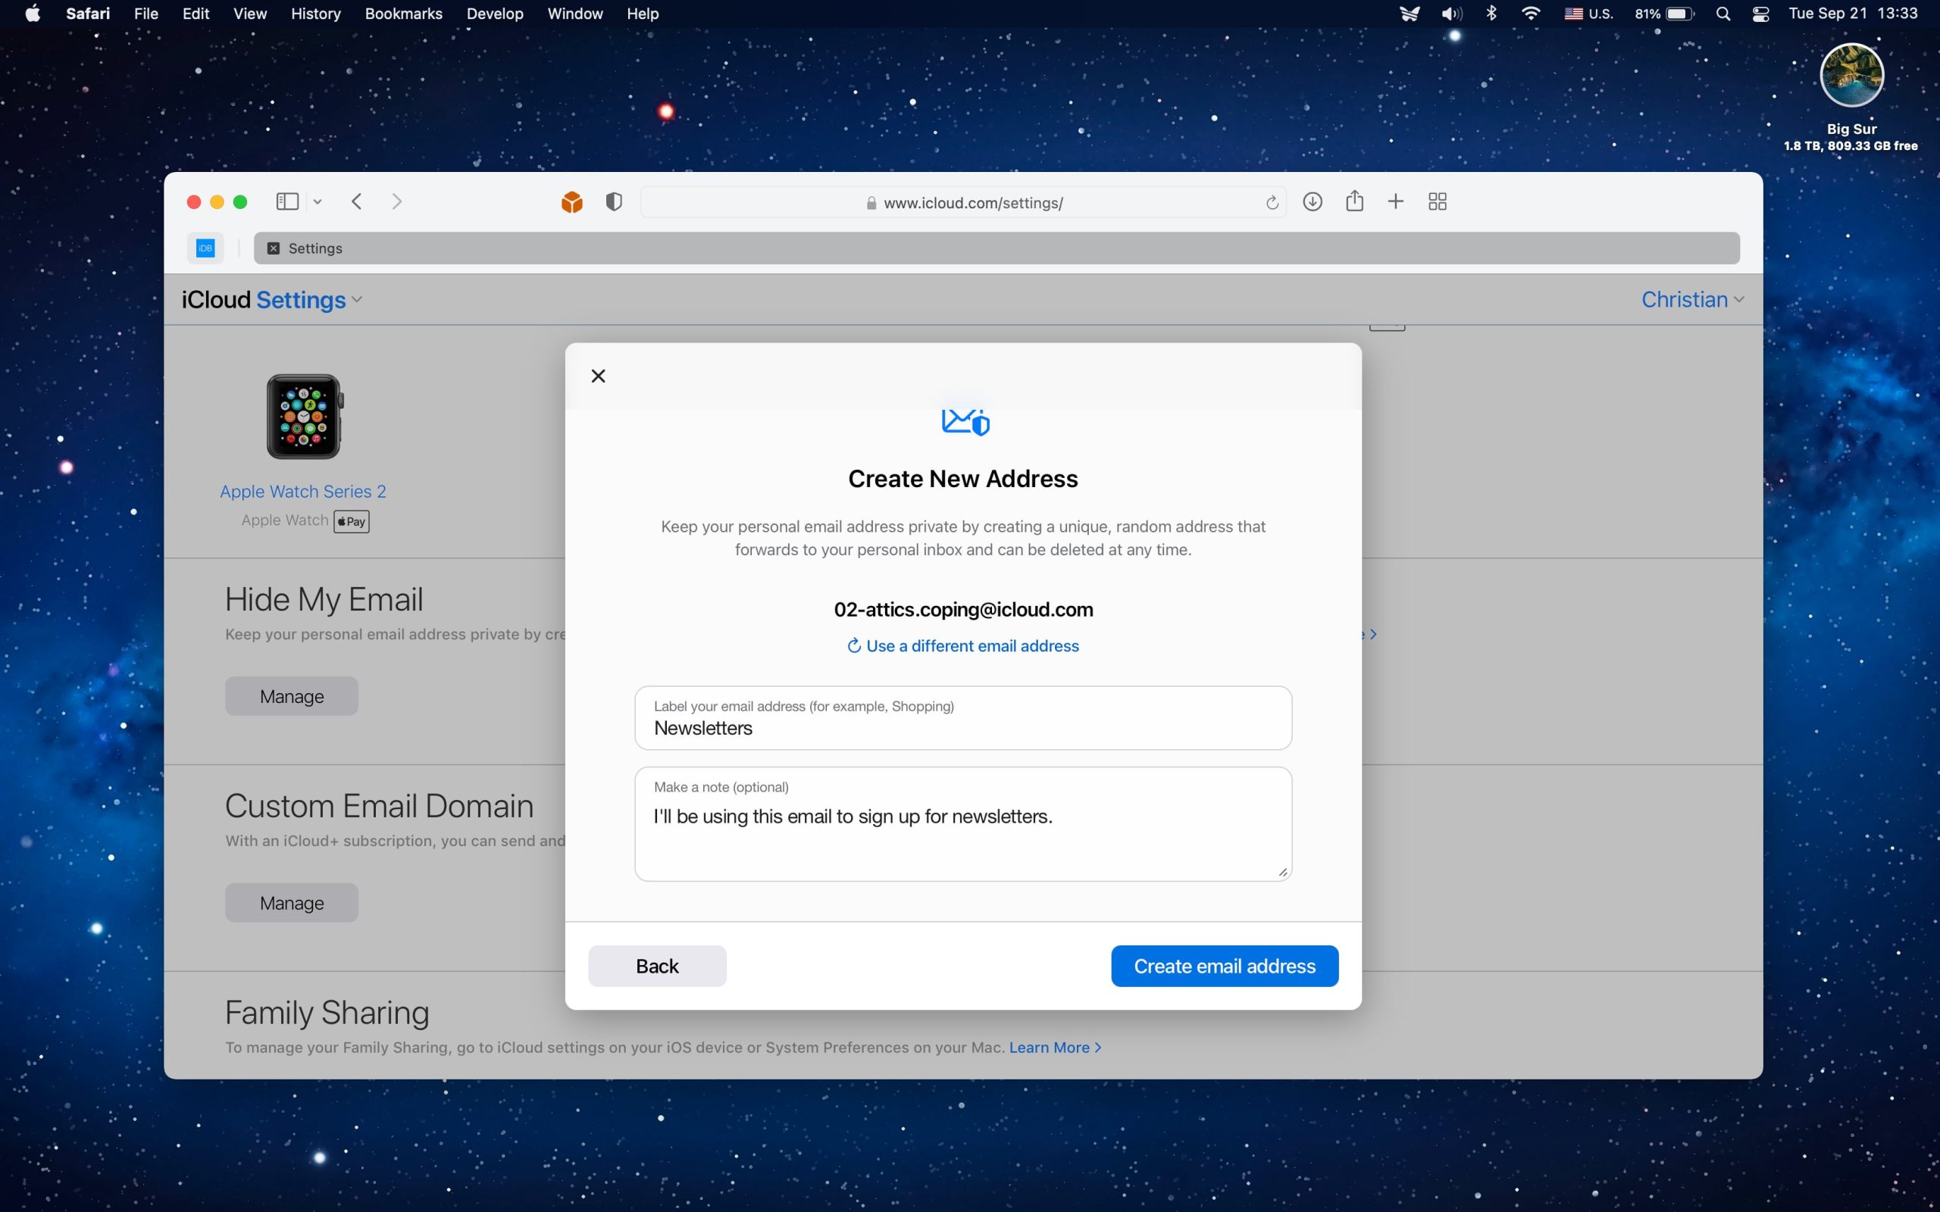Open Family Sharing Learn More link
Viewport: 1940px width, 1212px height.
coord(1055,1048)
